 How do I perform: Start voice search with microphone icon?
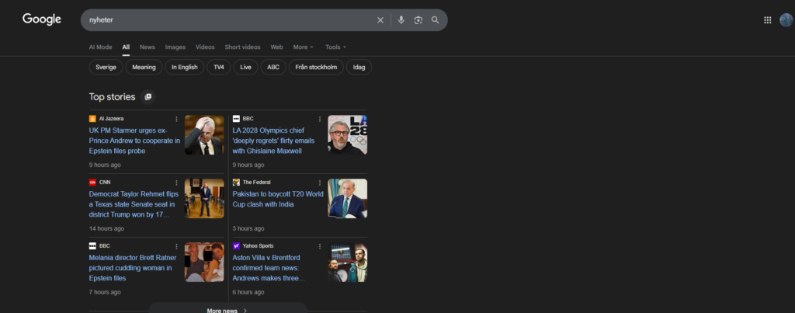click(401, 20)
